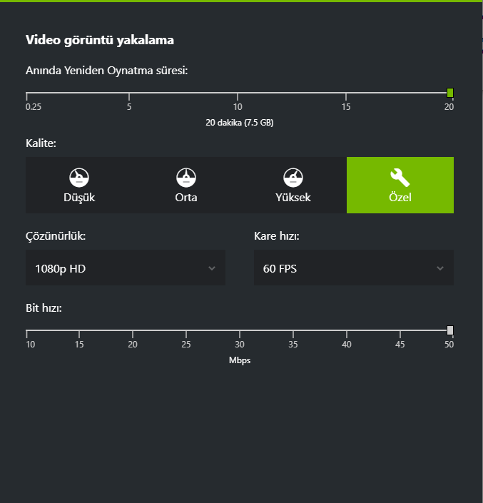The image size is (483, 503).
Task: Click the green Instant Replay slider handle
Action: click(x=450, y=93)
